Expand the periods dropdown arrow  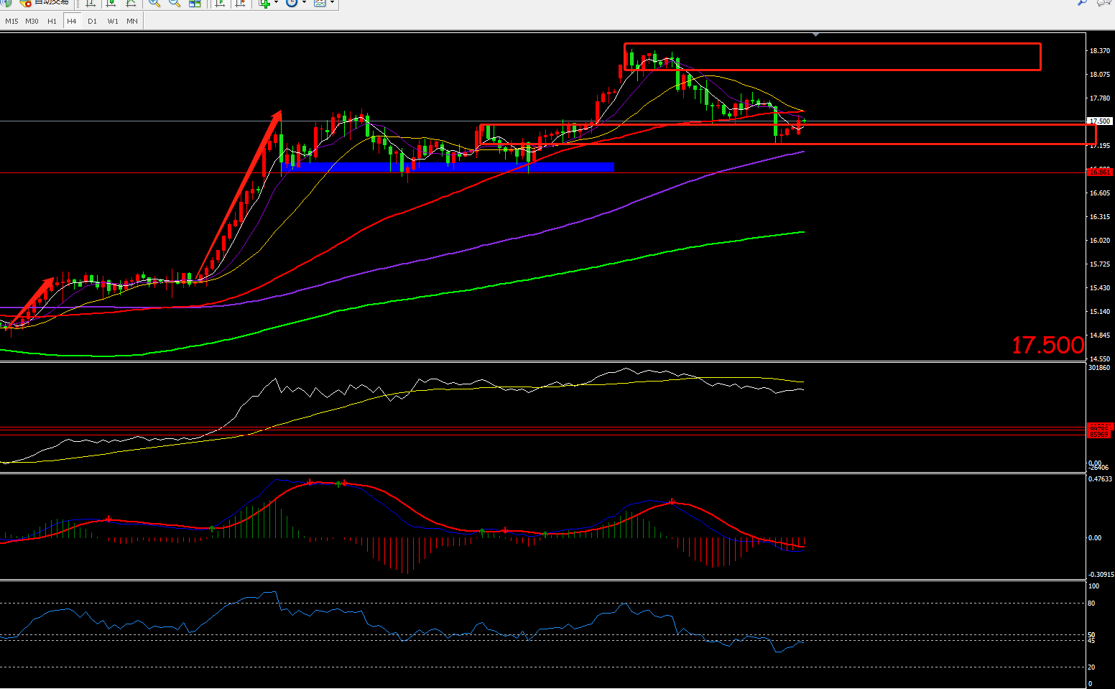pyautogui.click(x=304, y=2)
